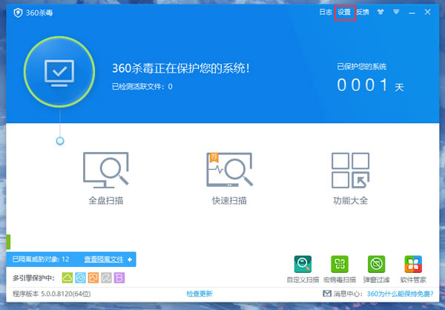Click the purple B engine icon
Image resolution: width=445 pixels, height=310 pixels.
119,278
